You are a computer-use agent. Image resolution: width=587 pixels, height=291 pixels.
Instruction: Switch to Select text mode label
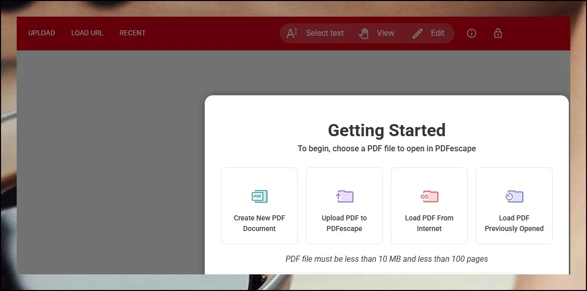pos(325,33)
